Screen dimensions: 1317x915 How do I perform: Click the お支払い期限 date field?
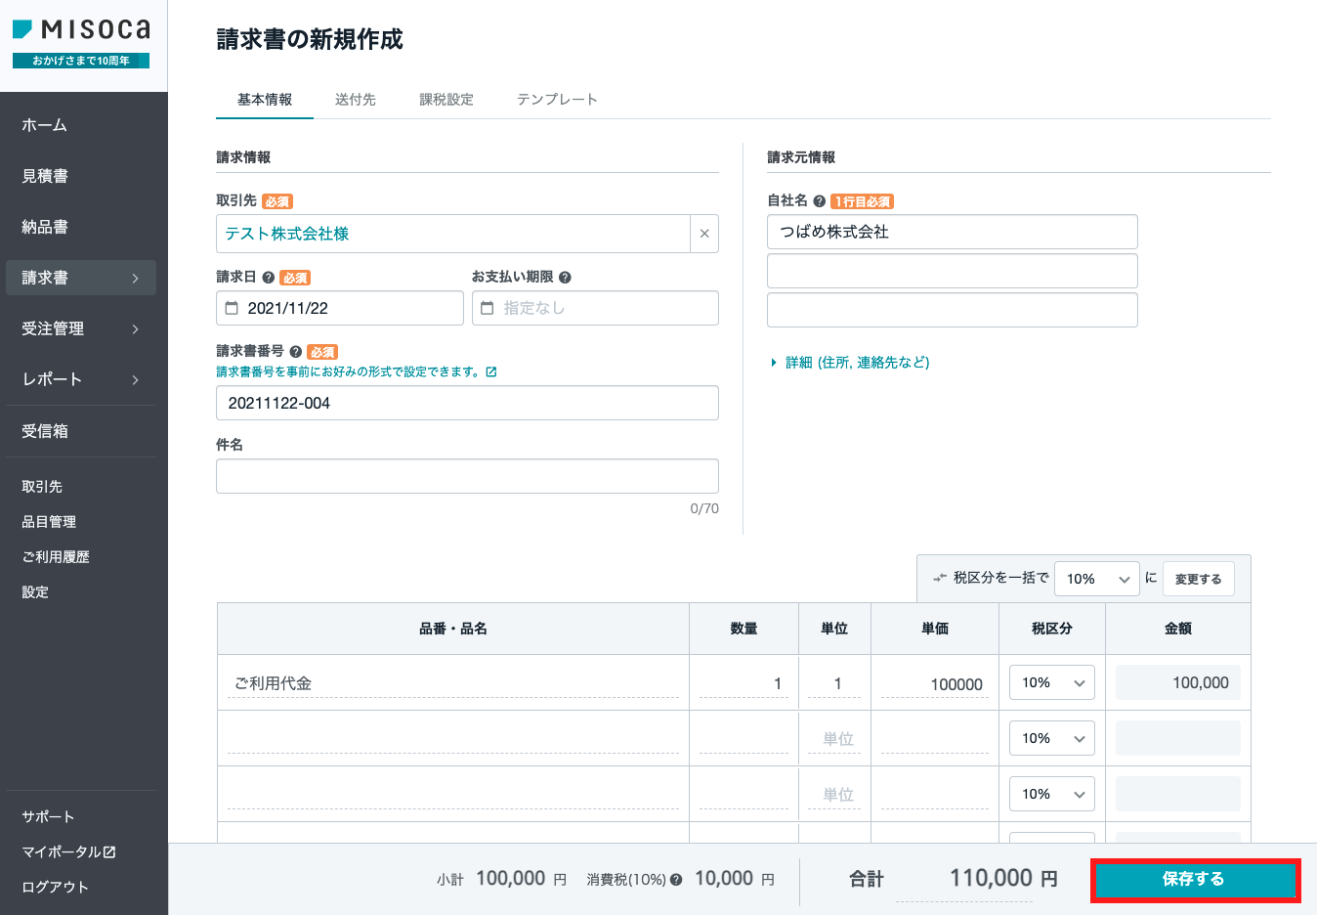595,308
